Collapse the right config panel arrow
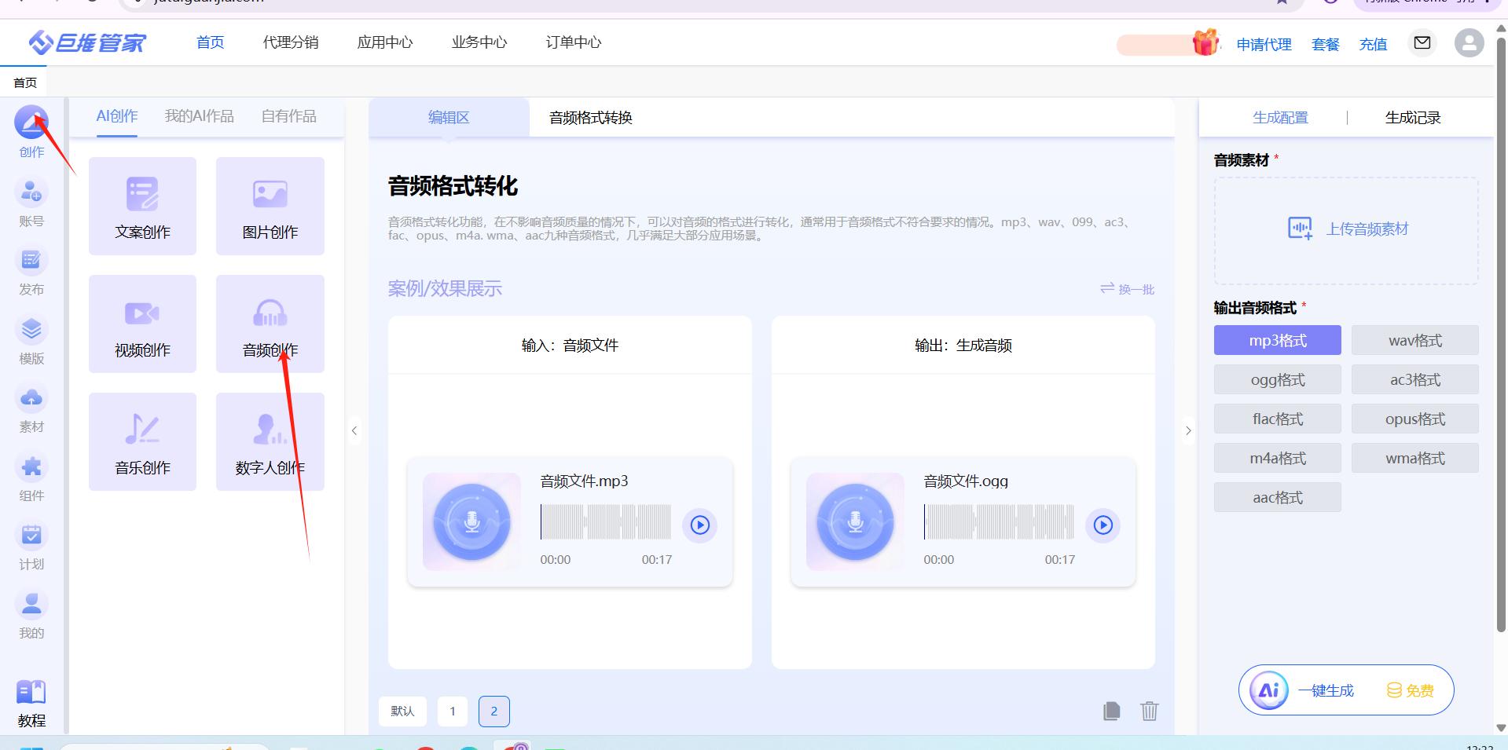Screen dimensions: 1508x750 [1187, 430]
